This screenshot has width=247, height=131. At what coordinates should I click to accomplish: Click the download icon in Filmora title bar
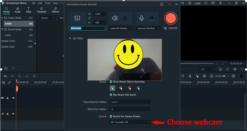tap(220, 3)
